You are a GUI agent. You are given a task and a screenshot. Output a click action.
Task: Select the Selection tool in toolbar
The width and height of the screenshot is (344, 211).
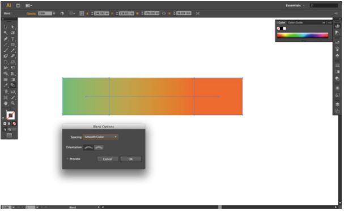tap(6, 27)
